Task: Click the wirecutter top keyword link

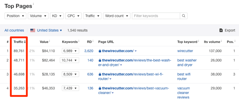Action: click(185, 51)
